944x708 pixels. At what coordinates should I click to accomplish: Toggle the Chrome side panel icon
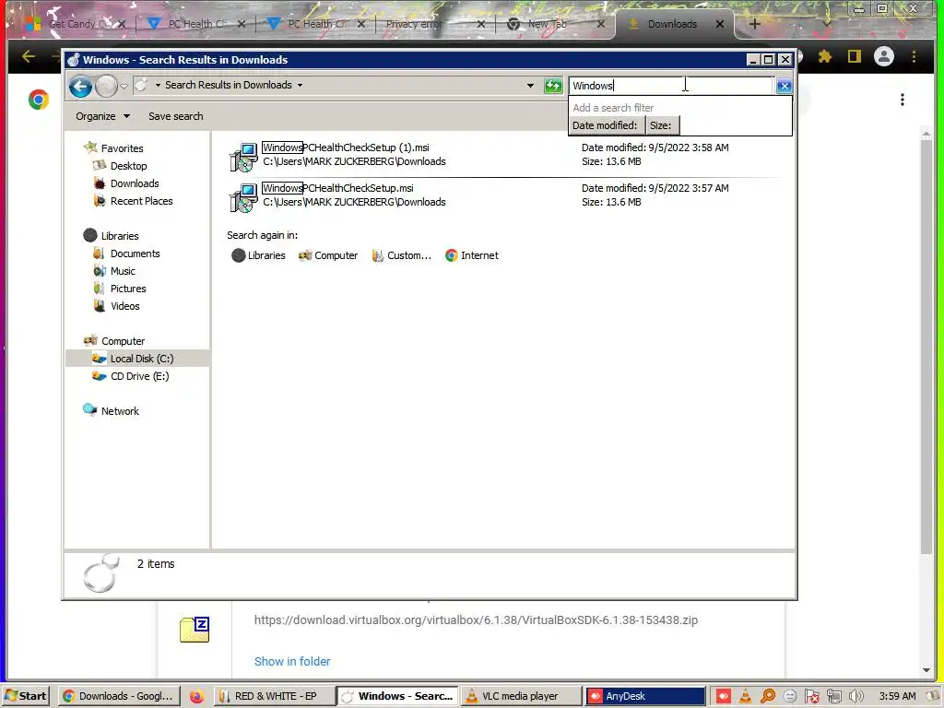click(x=855, y=56)
